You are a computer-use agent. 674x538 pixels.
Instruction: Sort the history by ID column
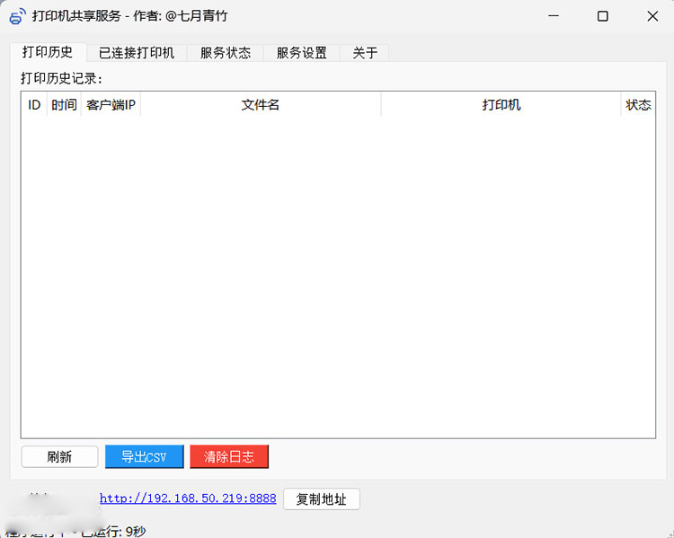point(34,105)
